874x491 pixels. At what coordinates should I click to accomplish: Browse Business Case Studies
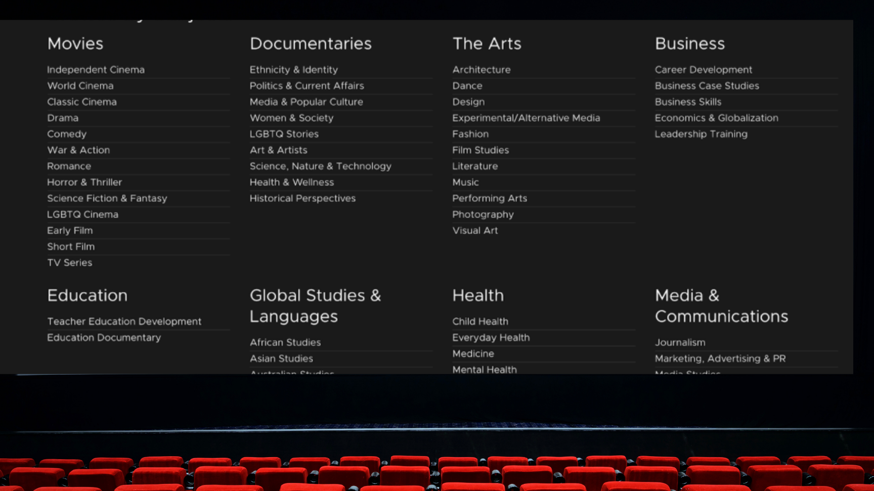pos(707,86)
